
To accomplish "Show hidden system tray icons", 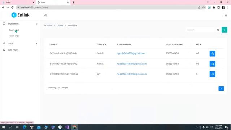I will pyautogui.click(x=196, y=127).
